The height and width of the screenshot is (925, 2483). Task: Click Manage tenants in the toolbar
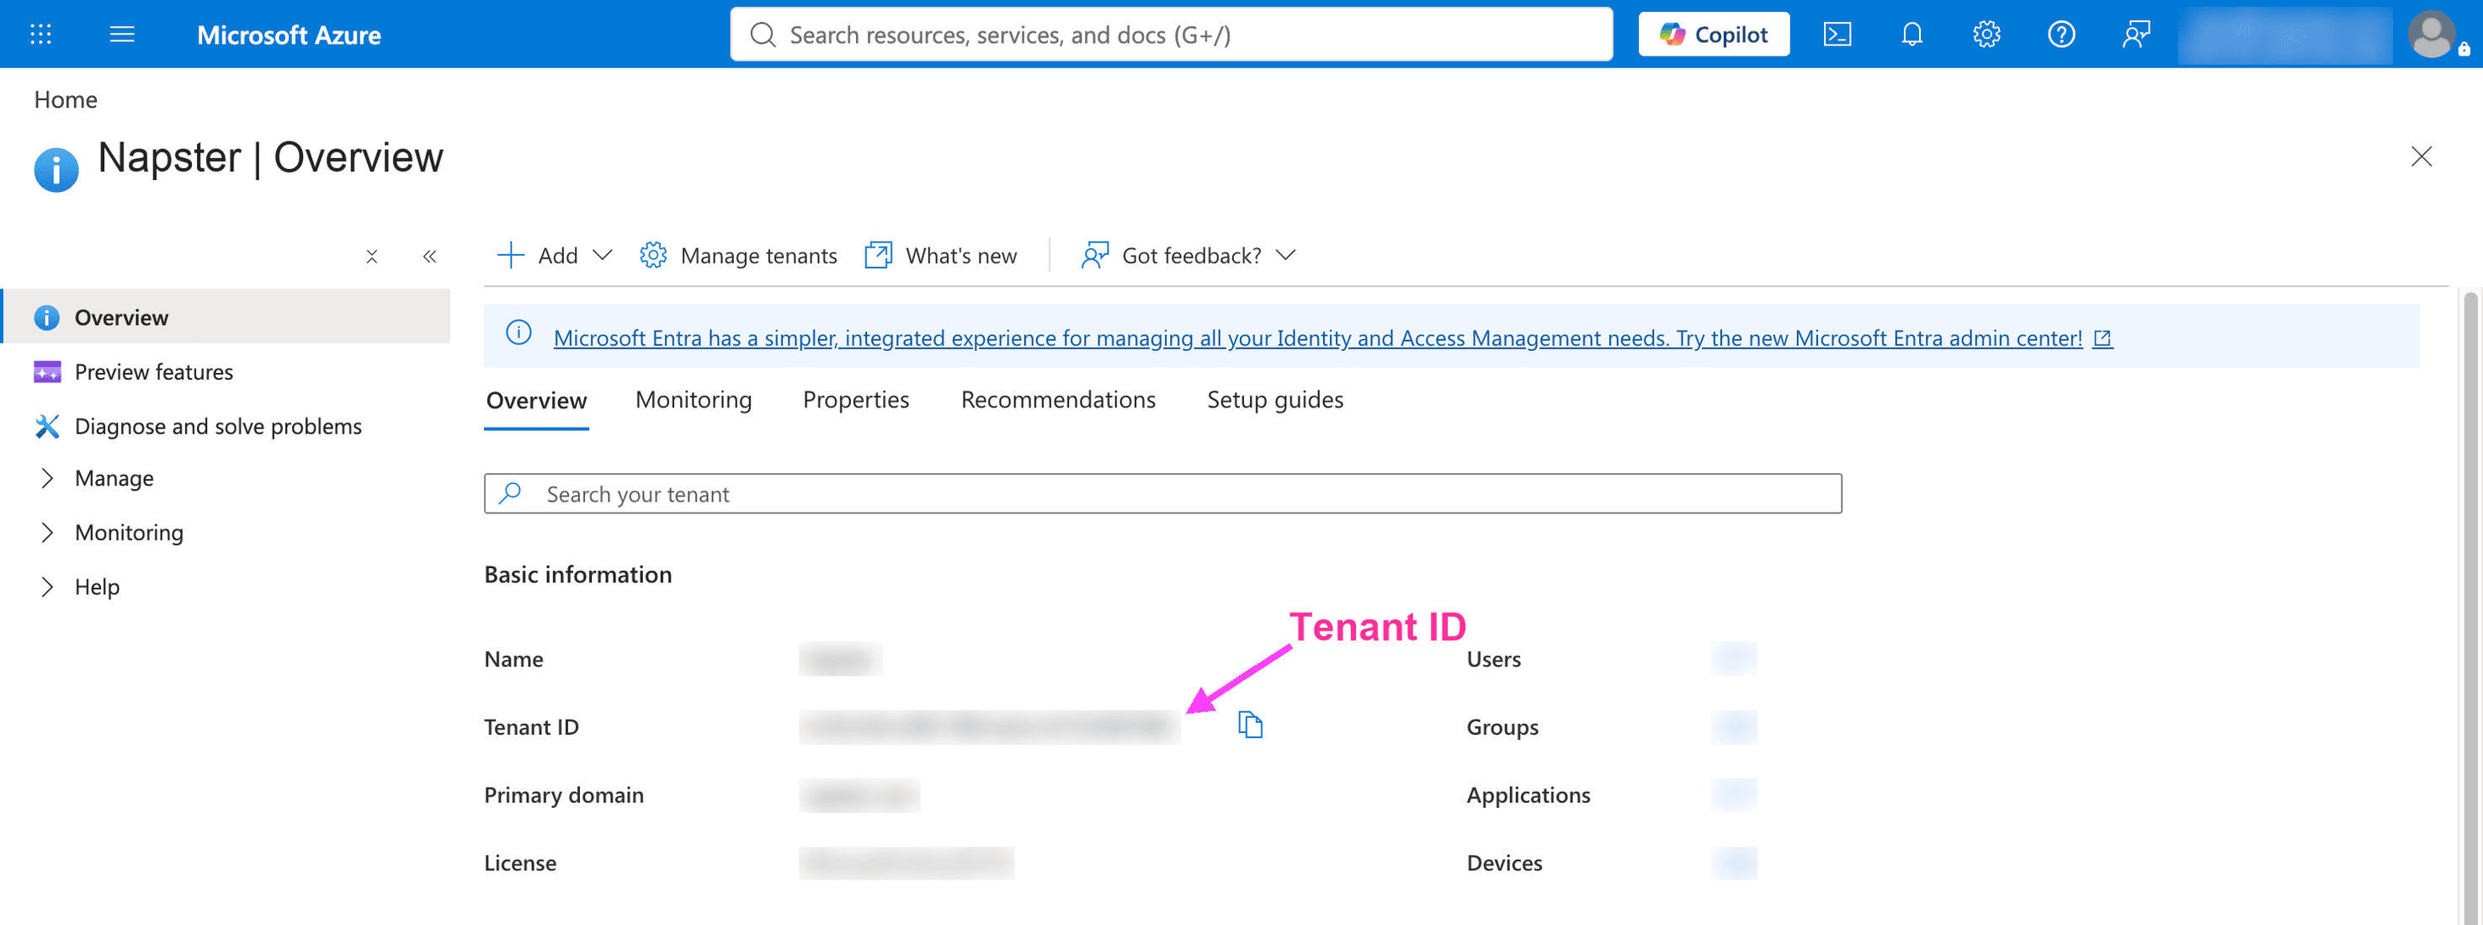pyautogui.click(x=738, y=255)
